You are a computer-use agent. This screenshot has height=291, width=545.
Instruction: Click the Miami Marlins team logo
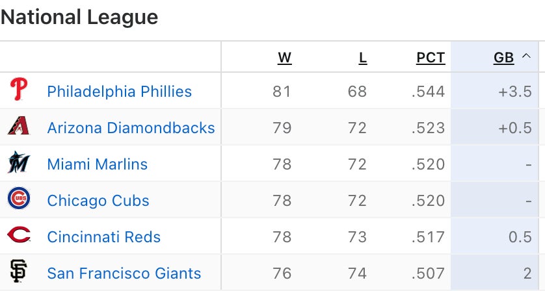tap(19, 163)
